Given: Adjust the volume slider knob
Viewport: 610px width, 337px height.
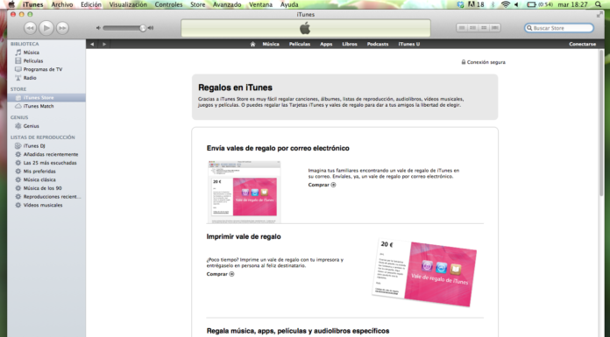Looking at the screenshot, I should (x=143, y=28).
